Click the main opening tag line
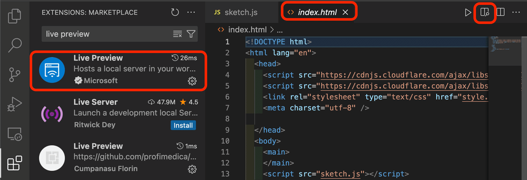 pos(276,152)
